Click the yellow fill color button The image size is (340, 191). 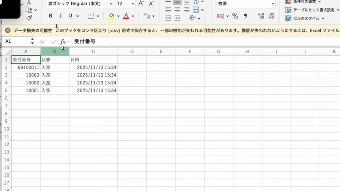tap(111, 16)
